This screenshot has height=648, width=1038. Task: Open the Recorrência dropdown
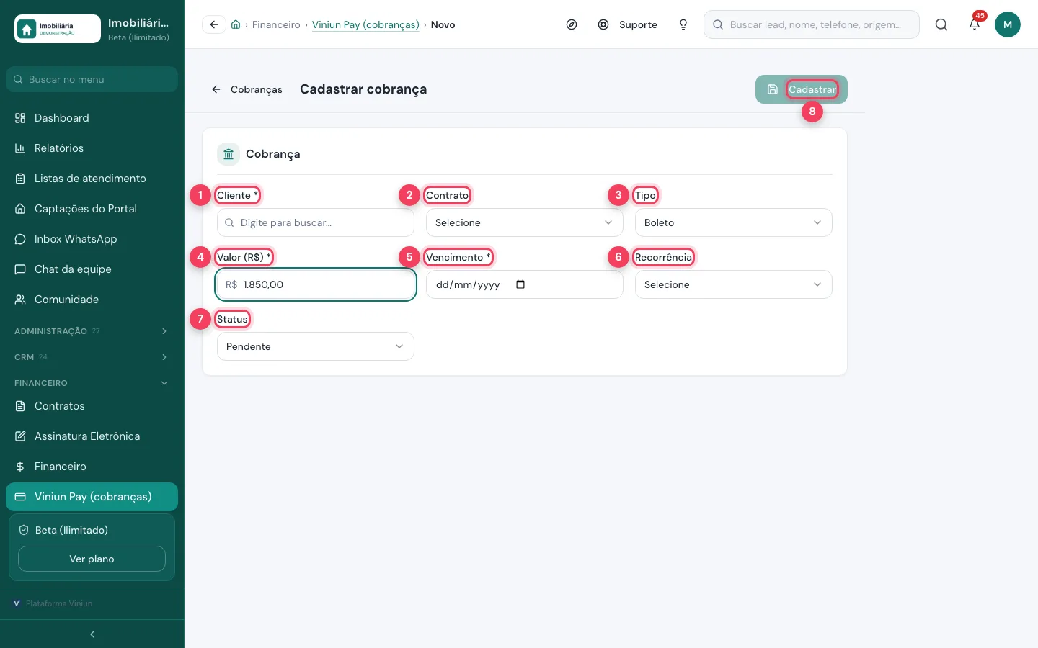coord(733,284)
